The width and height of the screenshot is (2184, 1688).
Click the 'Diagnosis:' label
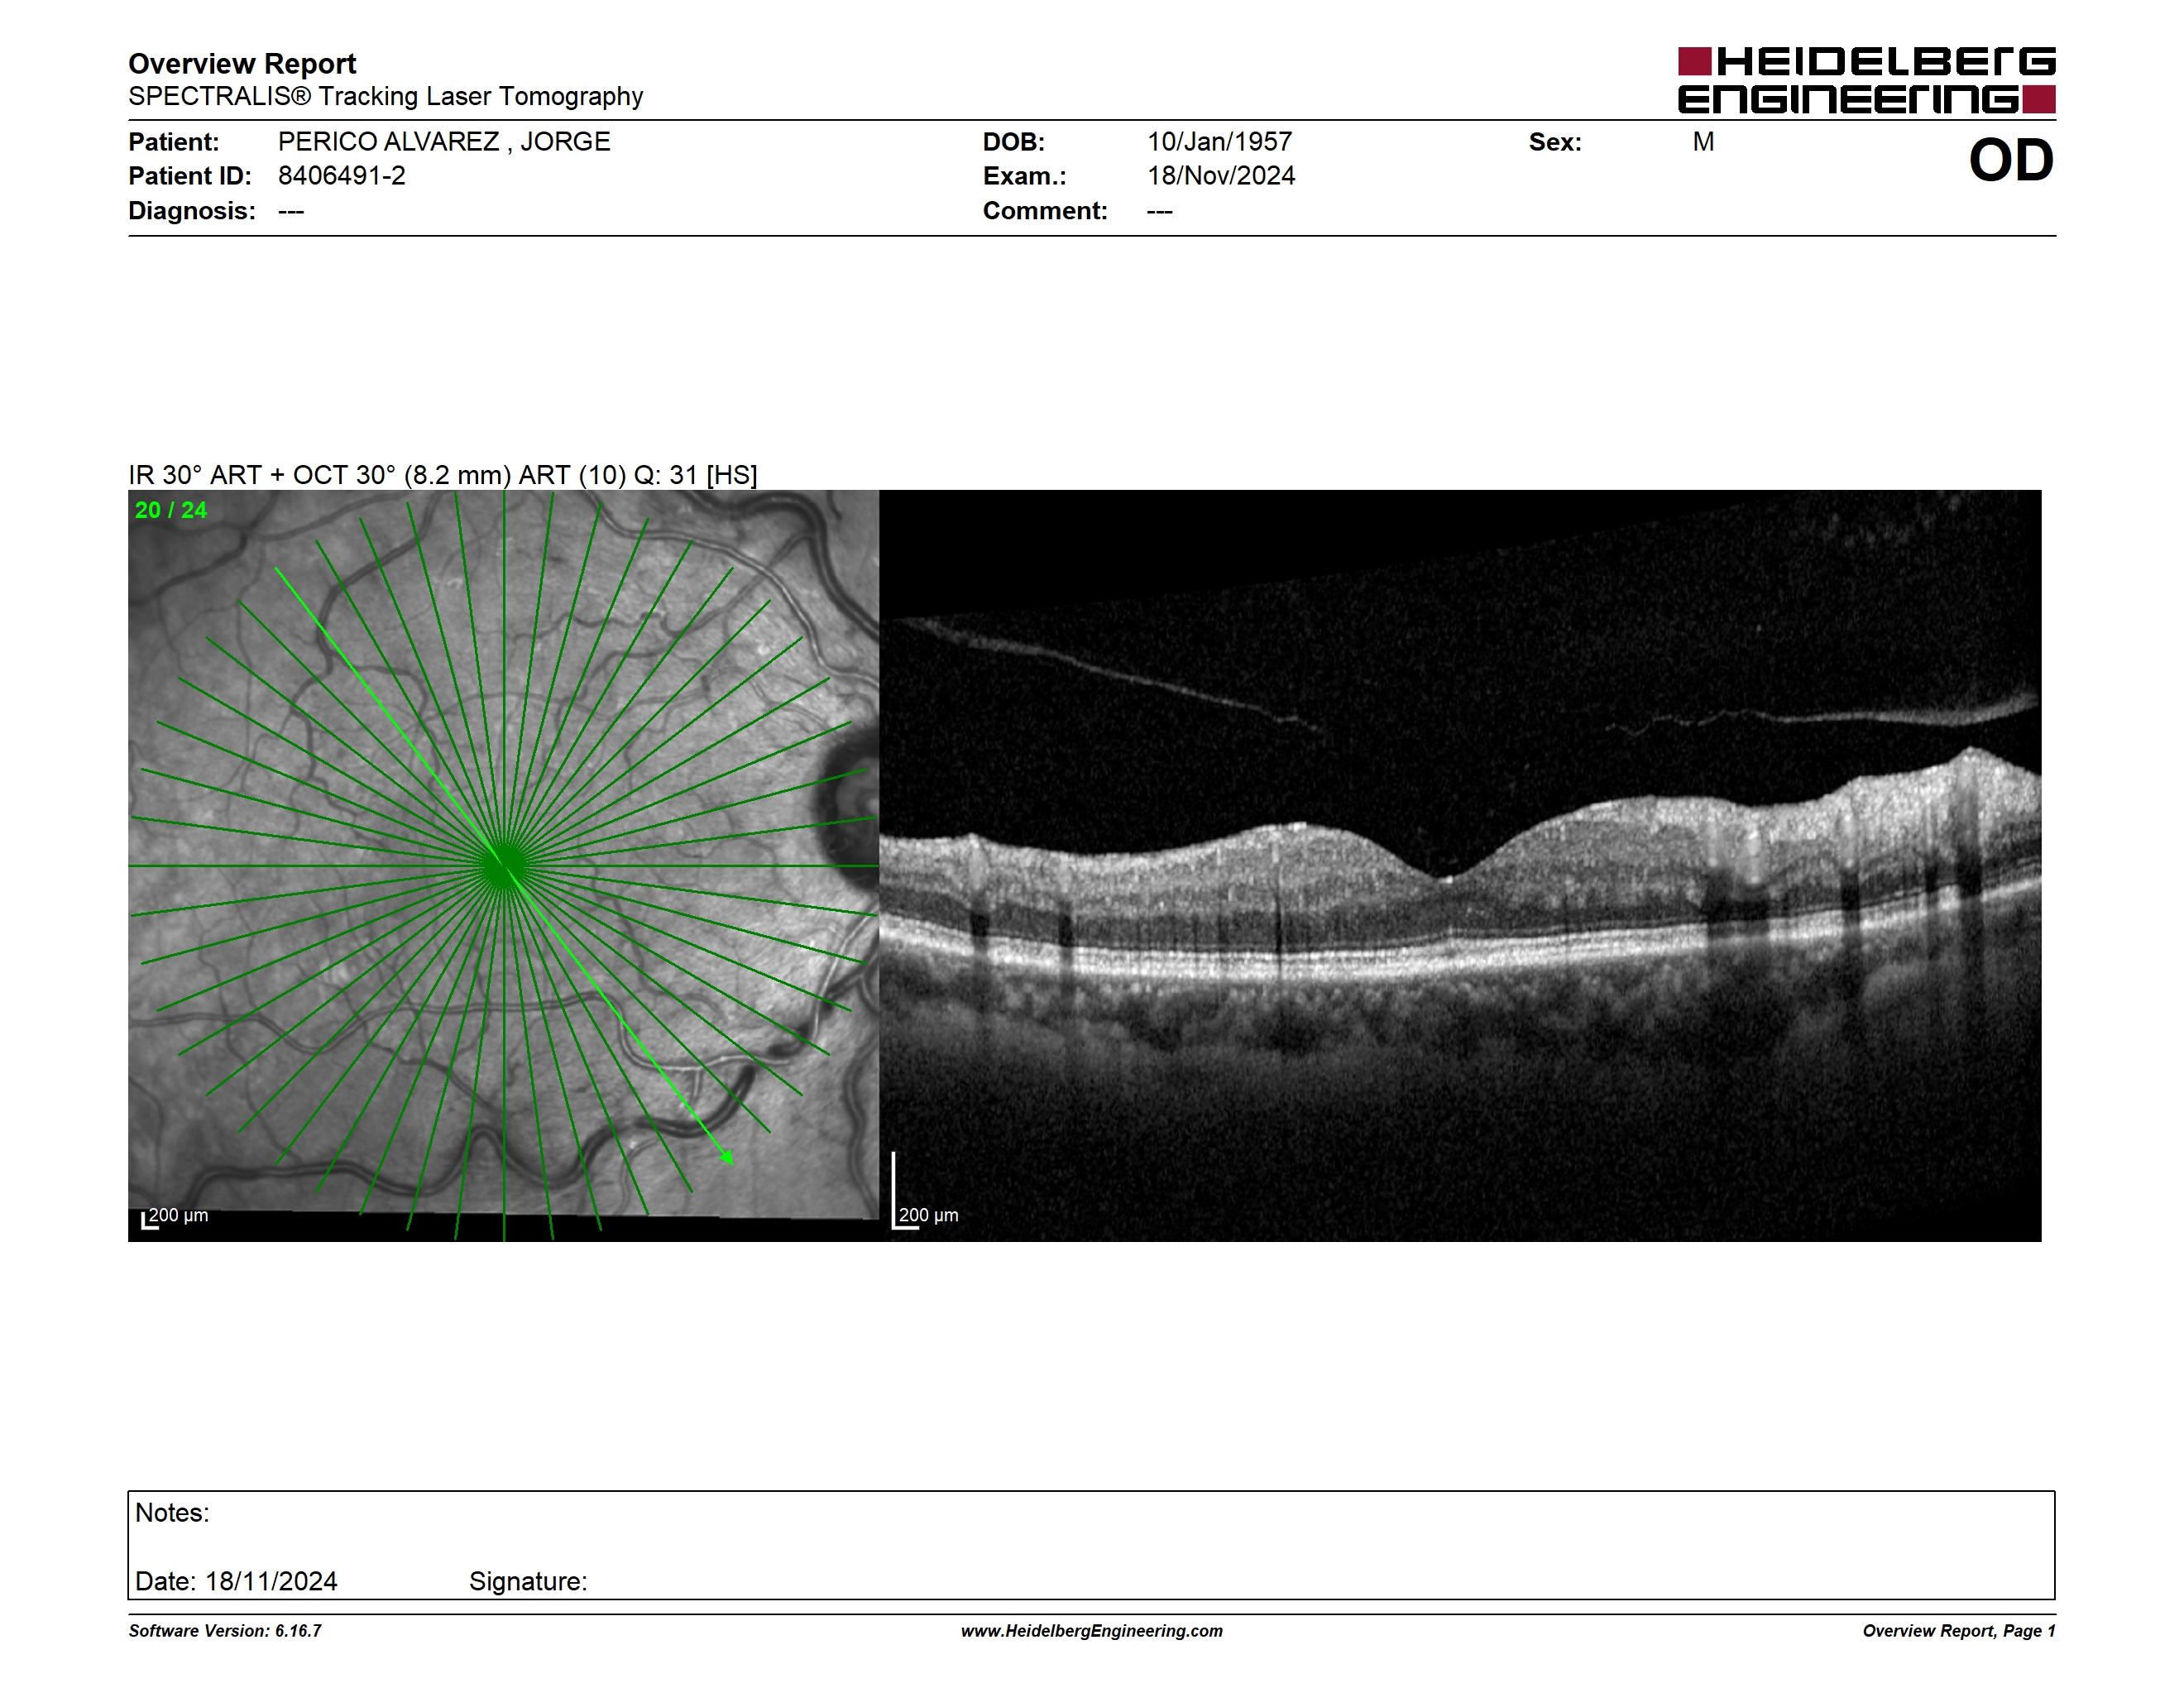[192, 211]
